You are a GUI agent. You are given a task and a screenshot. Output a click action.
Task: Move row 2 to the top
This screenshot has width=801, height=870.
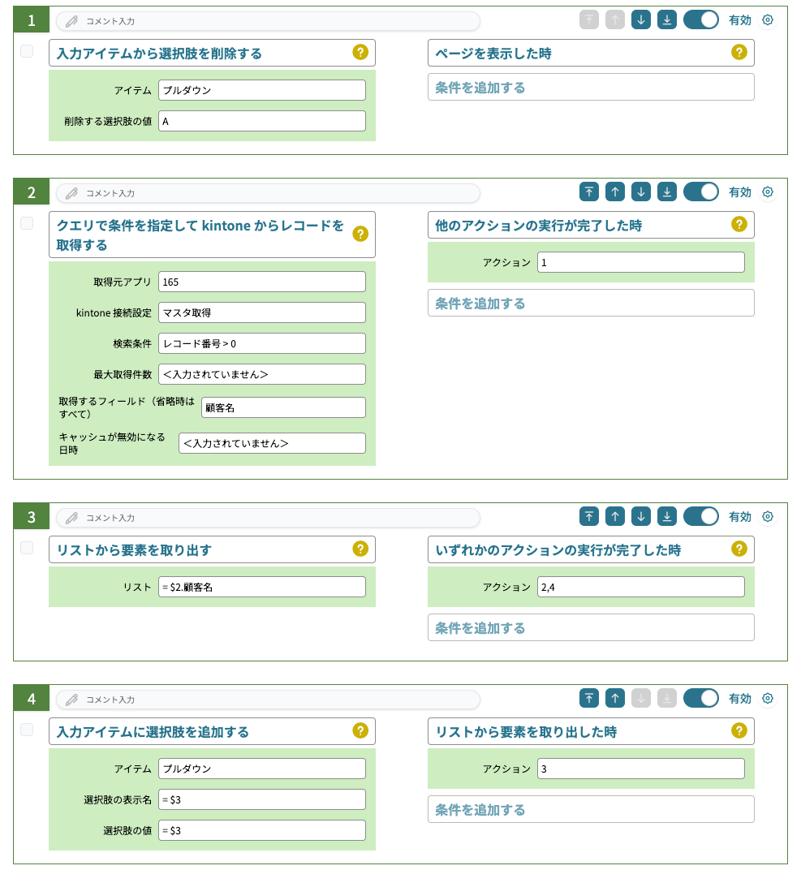pyautogui.click(x=589, y=192)
